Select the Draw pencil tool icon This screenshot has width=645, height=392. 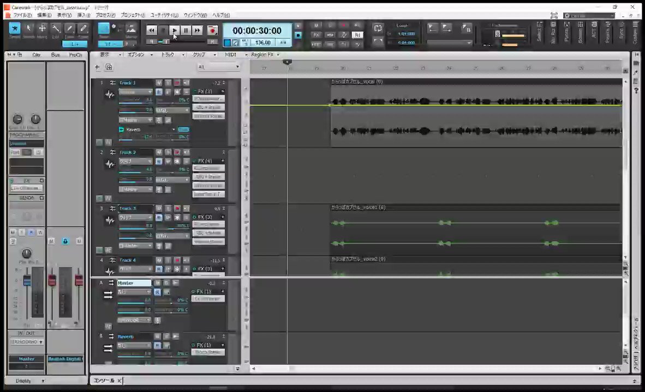pyautogui.click(x=69, y=28)
